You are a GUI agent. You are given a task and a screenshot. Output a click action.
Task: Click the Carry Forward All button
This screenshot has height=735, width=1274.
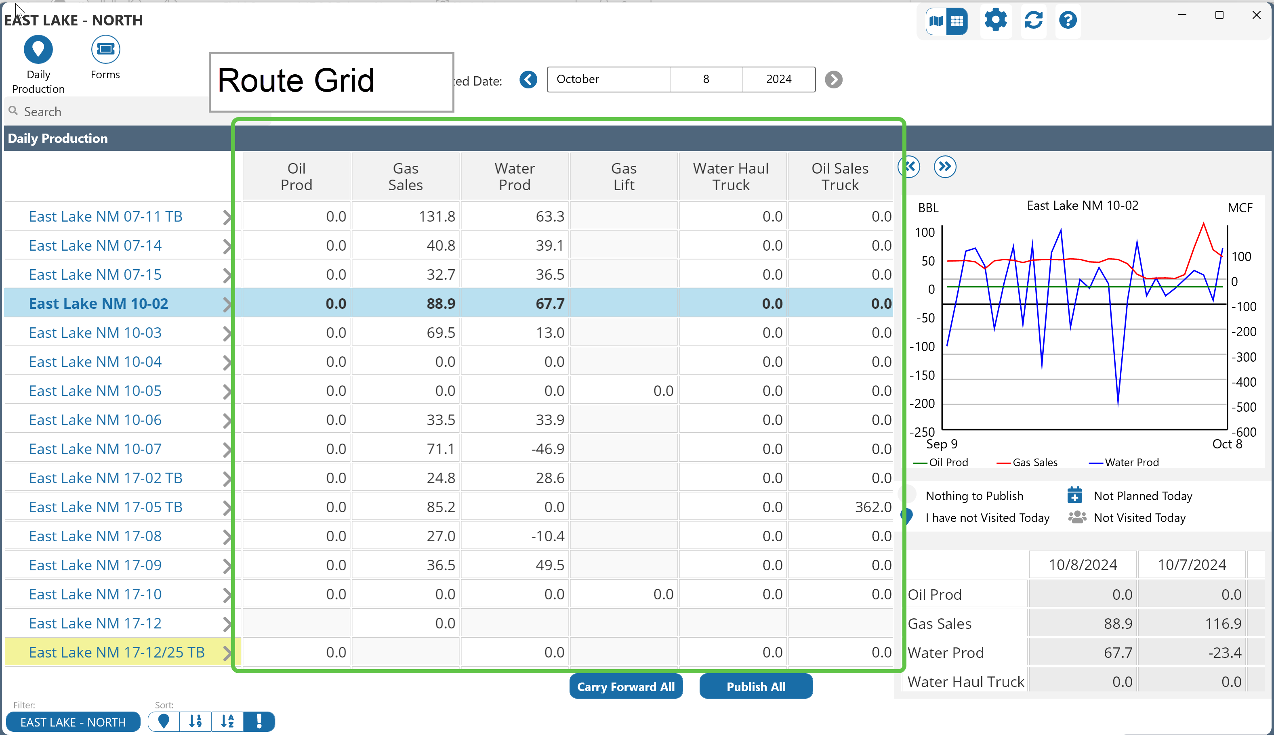pos(625,687)
